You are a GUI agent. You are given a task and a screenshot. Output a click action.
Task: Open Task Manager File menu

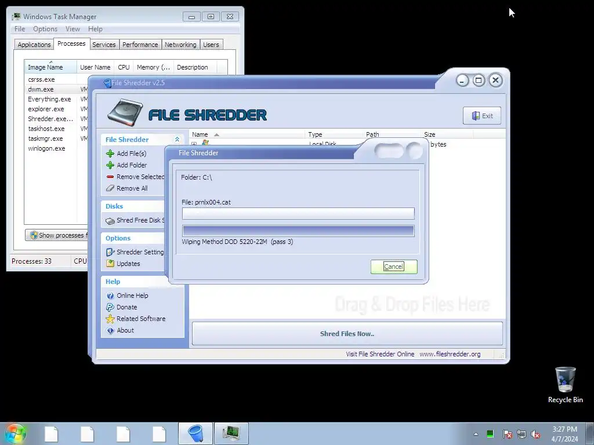(20, 29)
